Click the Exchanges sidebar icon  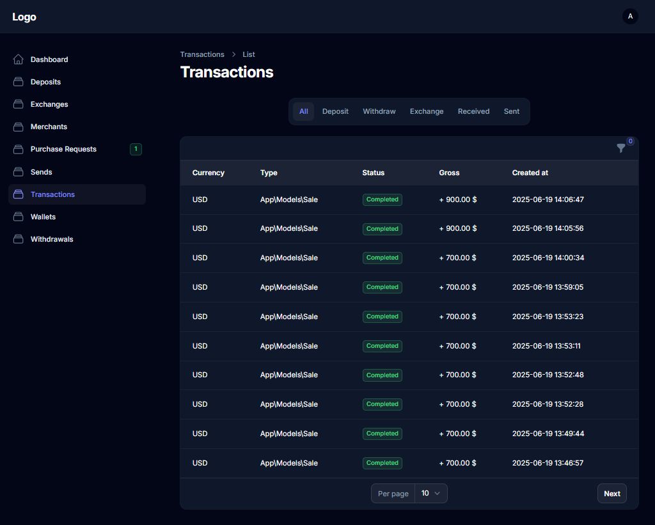click(19, 104)
